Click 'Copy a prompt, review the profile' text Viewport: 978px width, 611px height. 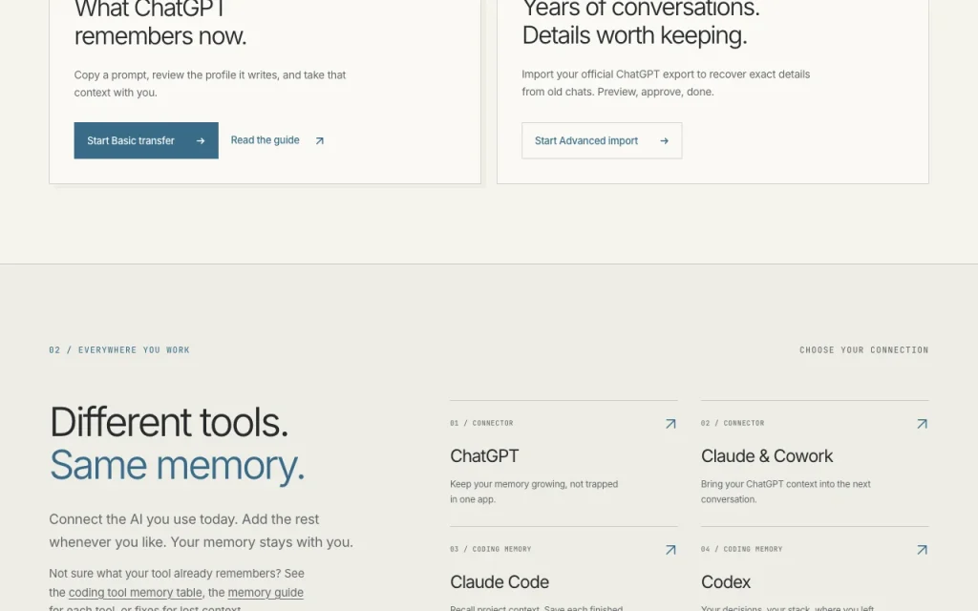[x=209, y=84]
